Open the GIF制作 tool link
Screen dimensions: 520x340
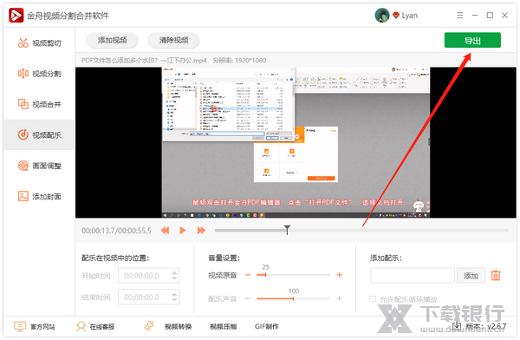click(x=267, y=327)
